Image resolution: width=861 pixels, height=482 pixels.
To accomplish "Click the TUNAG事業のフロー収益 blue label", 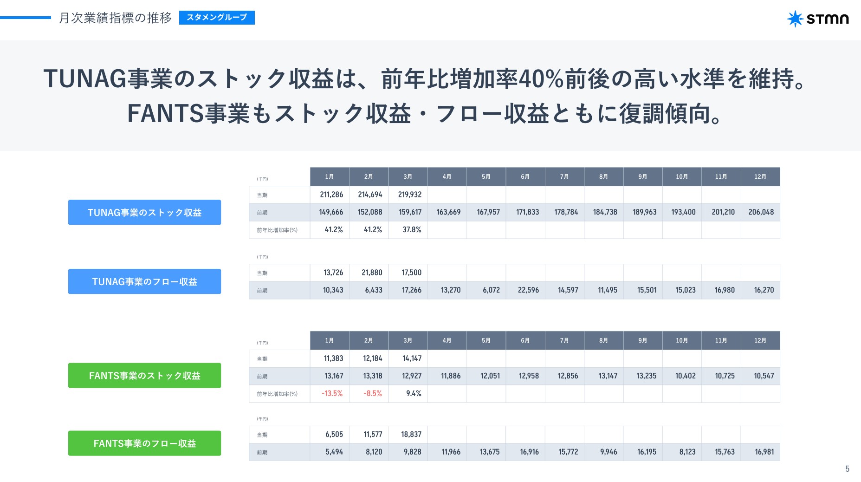I will [x=144, y=281].
